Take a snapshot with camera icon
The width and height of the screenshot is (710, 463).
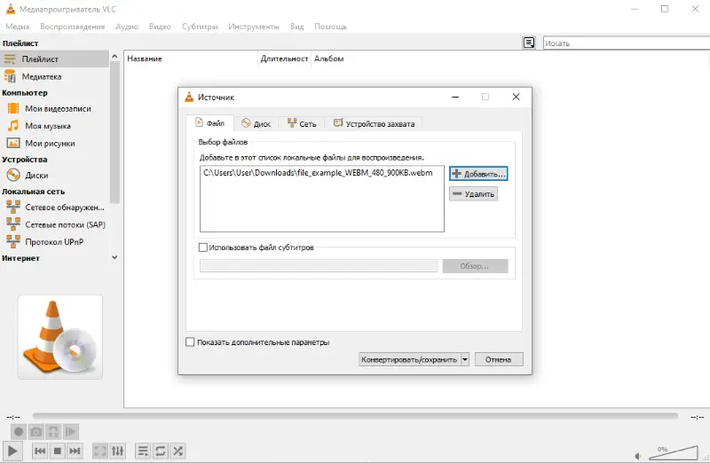coord(35,432)
